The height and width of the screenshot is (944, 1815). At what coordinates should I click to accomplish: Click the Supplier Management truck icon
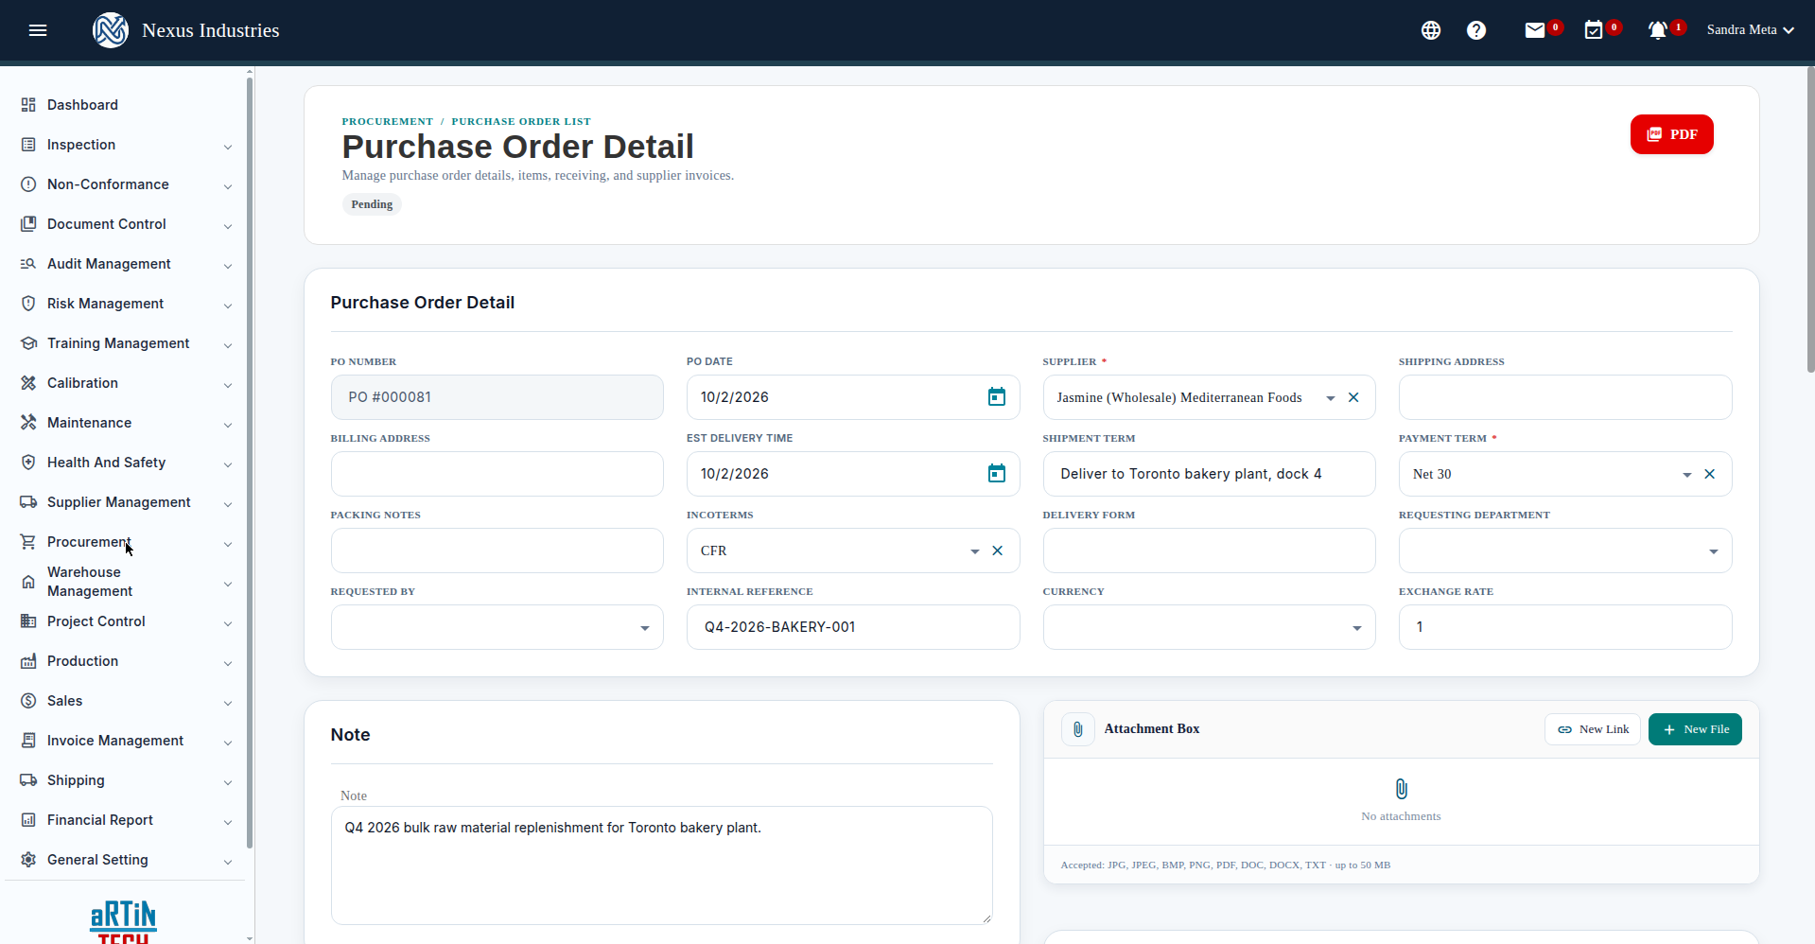click(28, 502)
